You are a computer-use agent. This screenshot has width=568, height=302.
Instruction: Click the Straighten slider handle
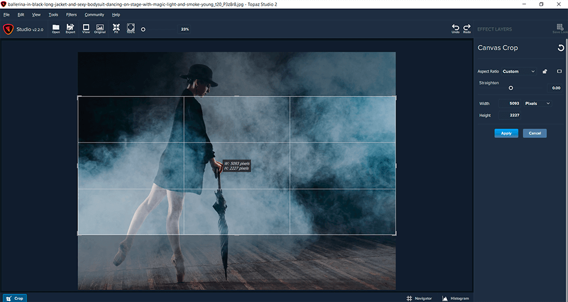(x=511, y=88)
